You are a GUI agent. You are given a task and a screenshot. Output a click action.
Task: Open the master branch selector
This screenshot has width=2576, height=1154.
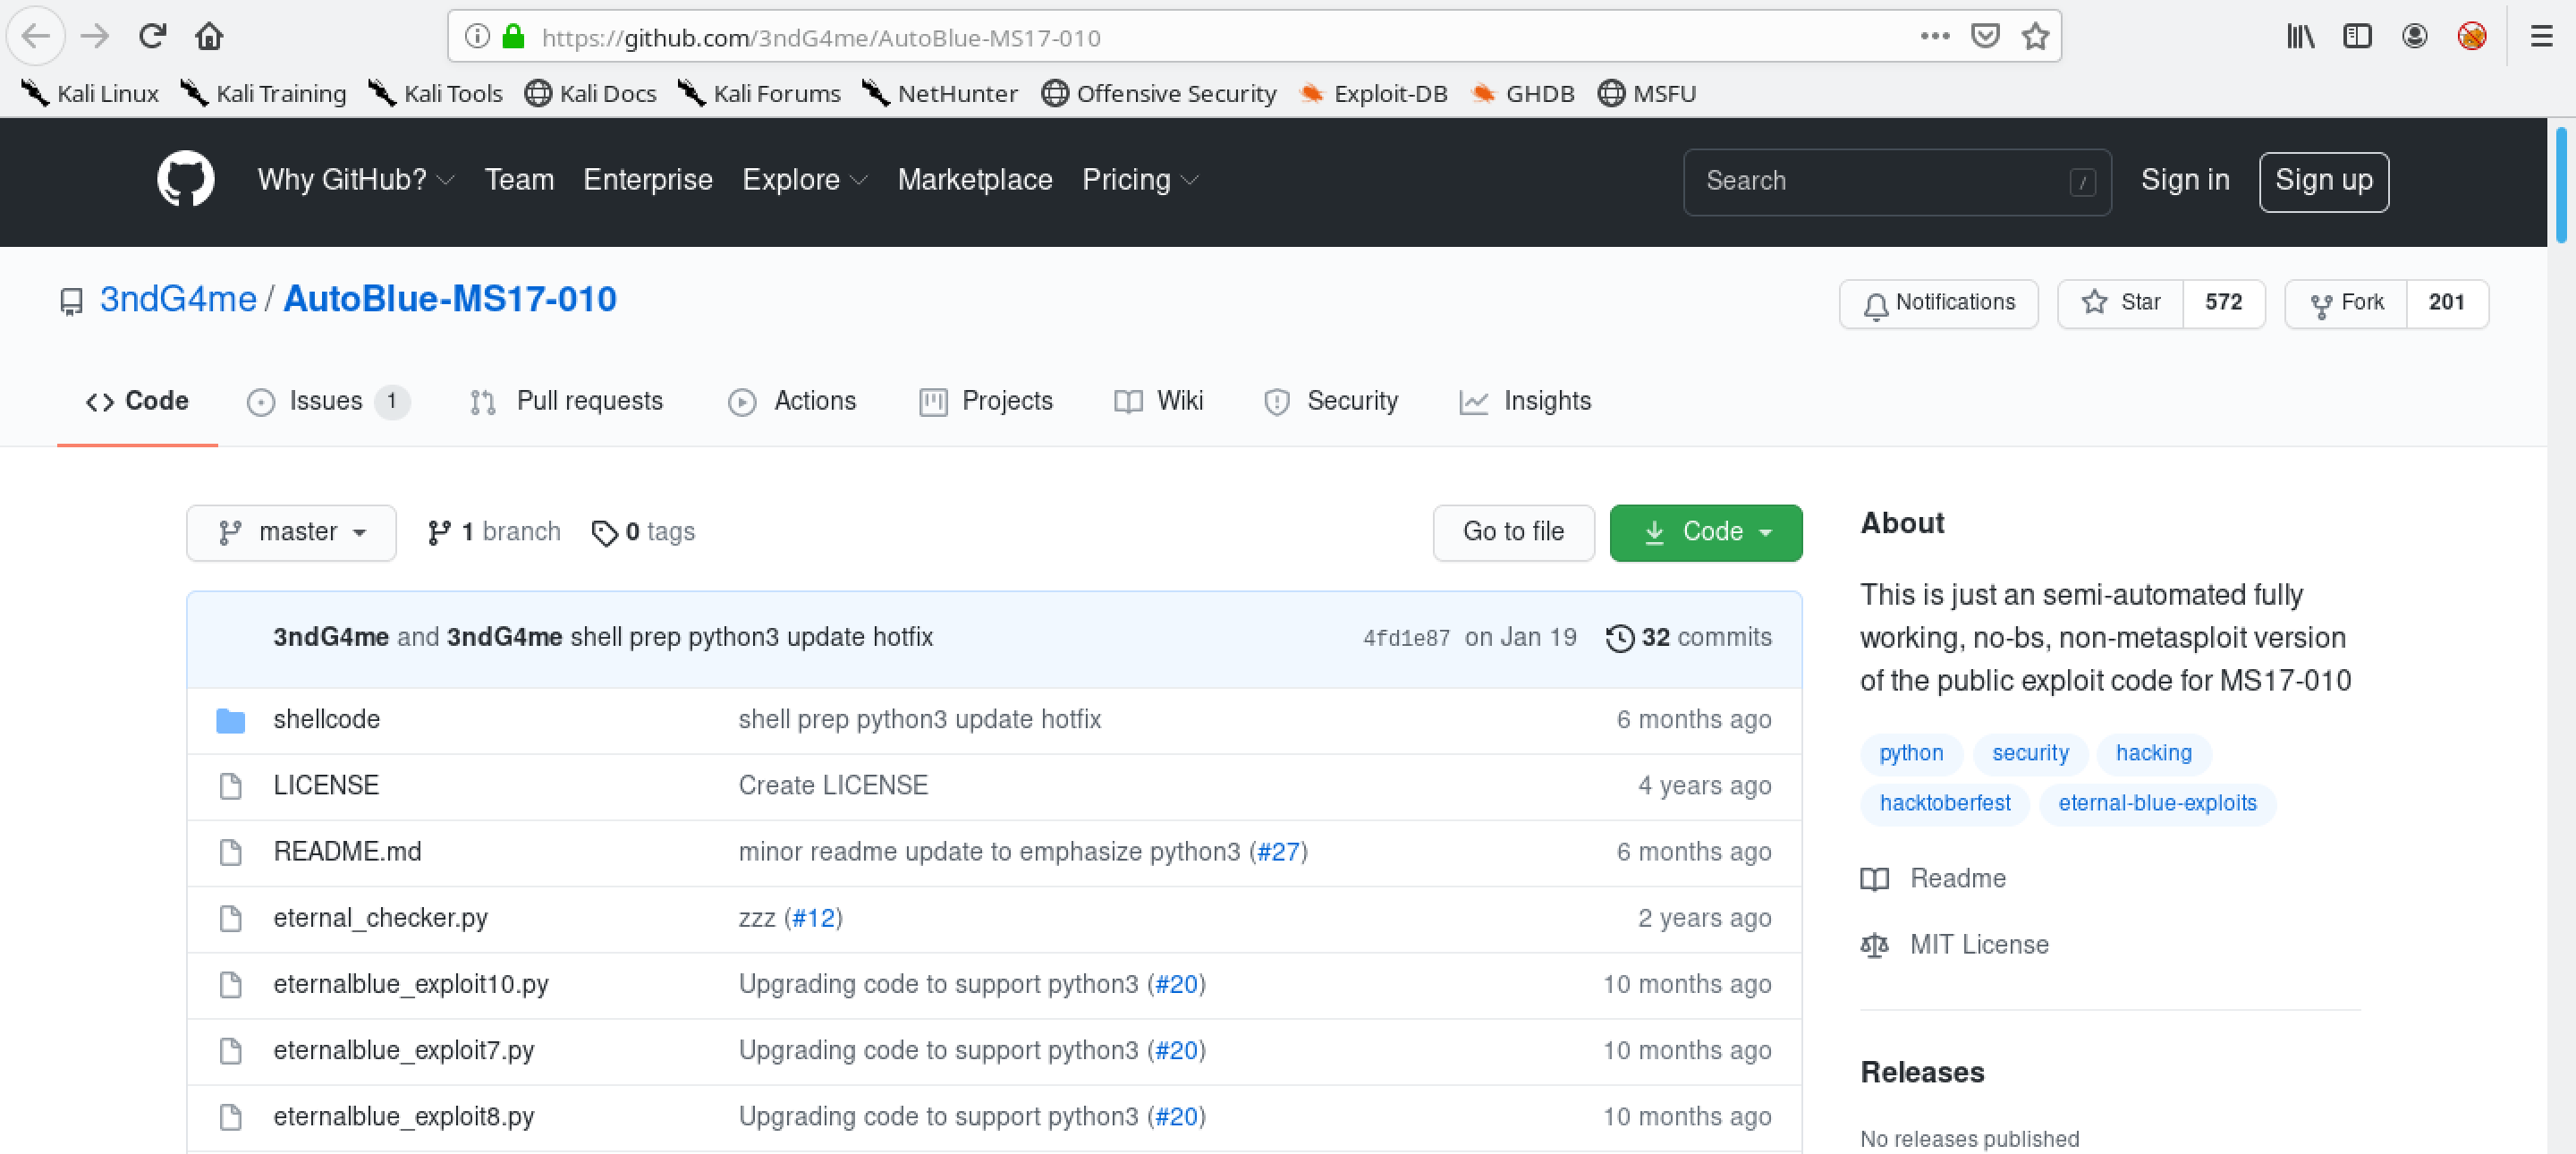tap(291, 532)
